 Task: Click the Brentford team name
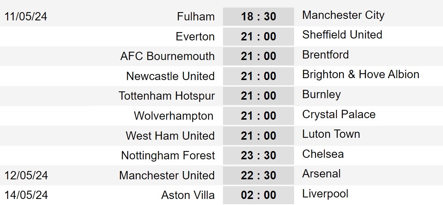325,54
